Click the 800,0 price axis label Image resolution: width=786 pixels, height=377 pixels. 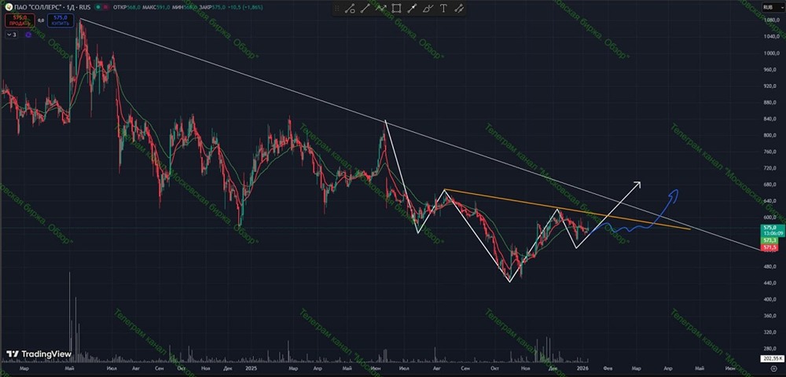[x=769, y=135]
